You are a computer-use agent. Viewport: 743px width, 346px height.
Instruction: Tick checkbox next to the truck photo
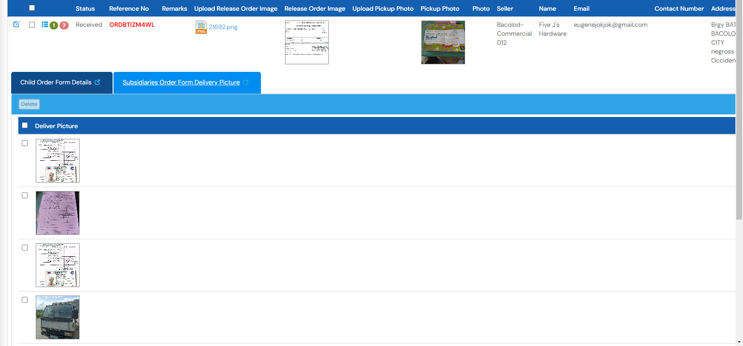[25, 300]
